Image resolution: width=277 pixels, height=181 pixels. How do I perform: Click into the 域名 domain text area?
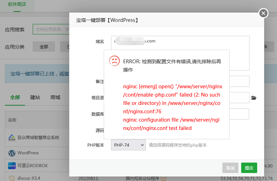pos(180,43)
